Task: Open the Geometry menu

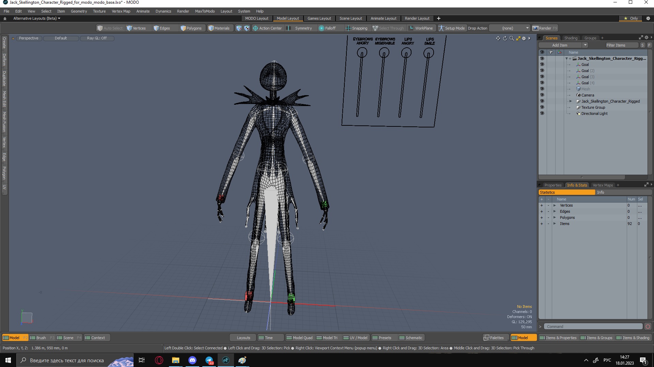Action: [x=79, y=11]
